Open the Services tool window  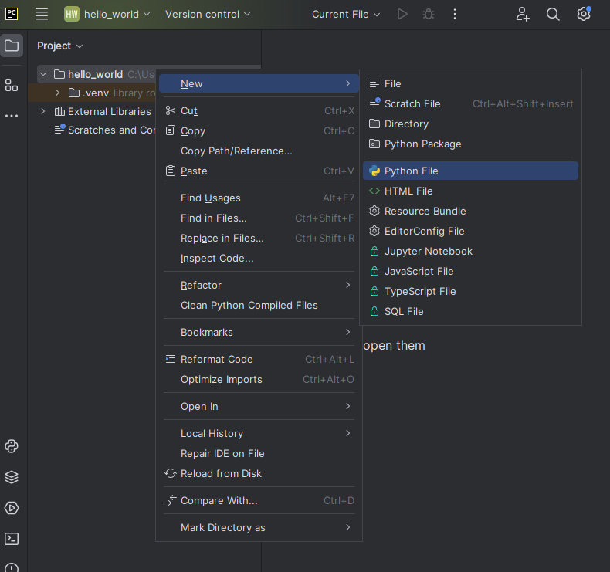[x=12, y=508]
